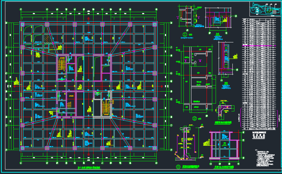The width and height of the screenshot is (282, 174).
Task: Pick the magenta highlighted row in level table
Action: [259, 46]
